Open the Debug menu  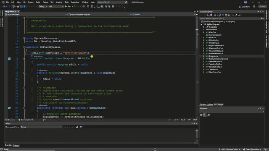pos(45,2)
